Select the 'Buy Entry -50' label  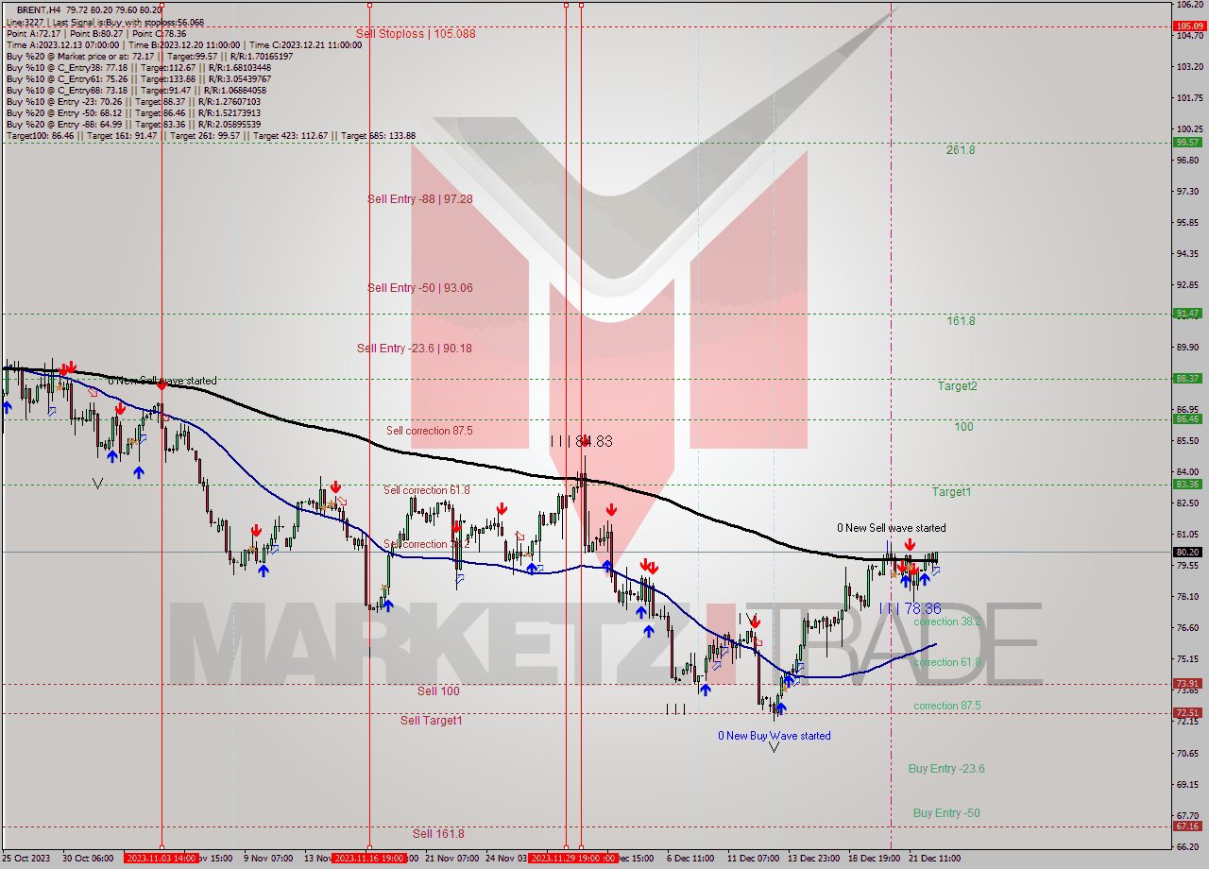pyautogui.click(x=946, y=812)
